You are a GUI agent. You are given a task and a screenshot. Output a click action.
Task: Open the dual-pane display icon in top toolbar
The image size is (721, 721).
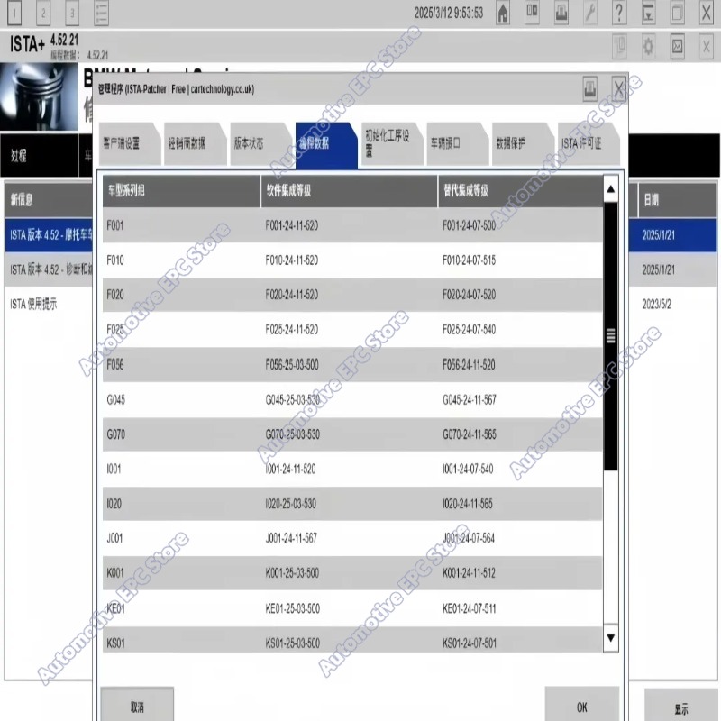[532, 13]
